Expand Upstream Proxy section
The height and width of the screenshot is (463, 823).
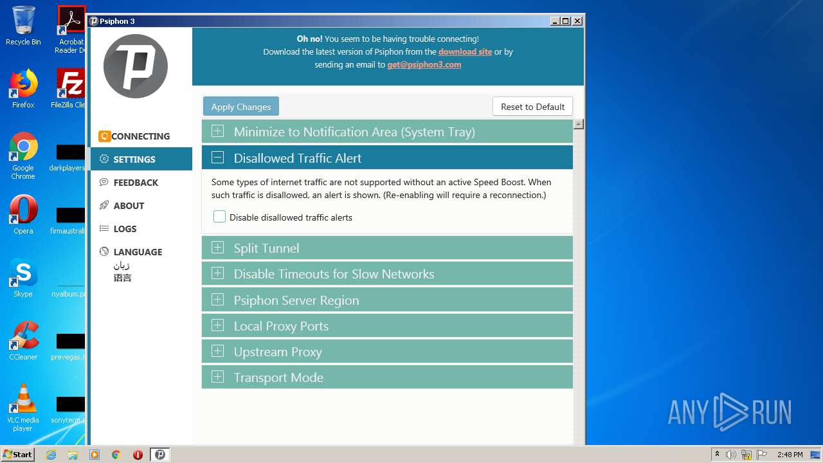click(x=387, y=351)
